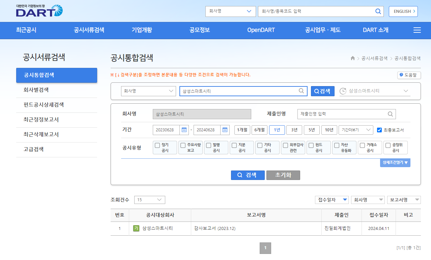Viewport: 431px width, 260px height.
Task: Open the 기간더보기 dropdown
Action: [356, 130]
